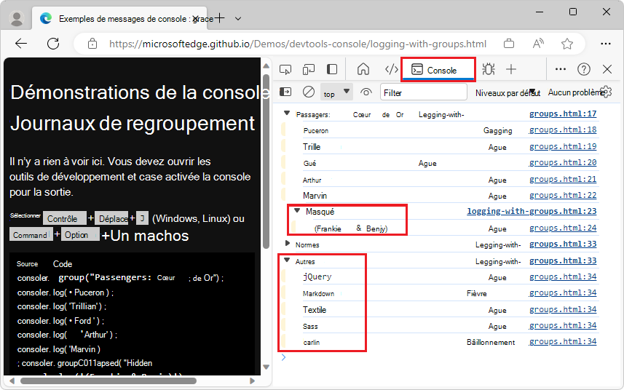Open a new browser tab
624x390 pixels.
pos(219,18)
